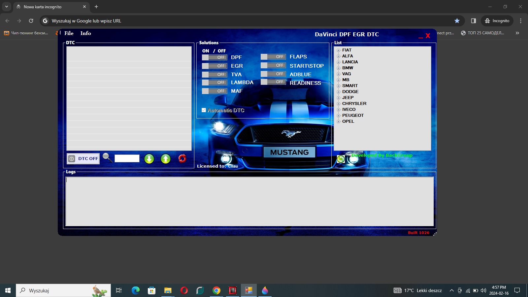Expand the PEUGEOT tree node

click(339, 116)
